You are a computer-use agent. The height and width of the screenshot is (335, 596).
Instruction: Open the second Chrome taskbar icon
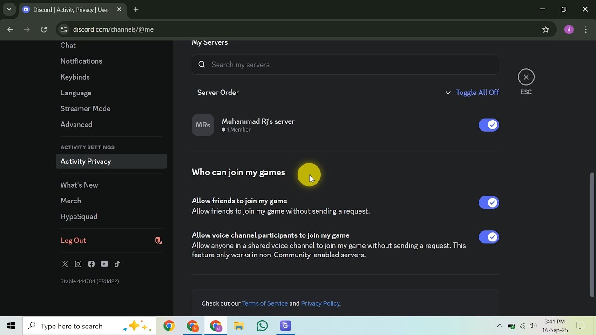tap(192, 326)
